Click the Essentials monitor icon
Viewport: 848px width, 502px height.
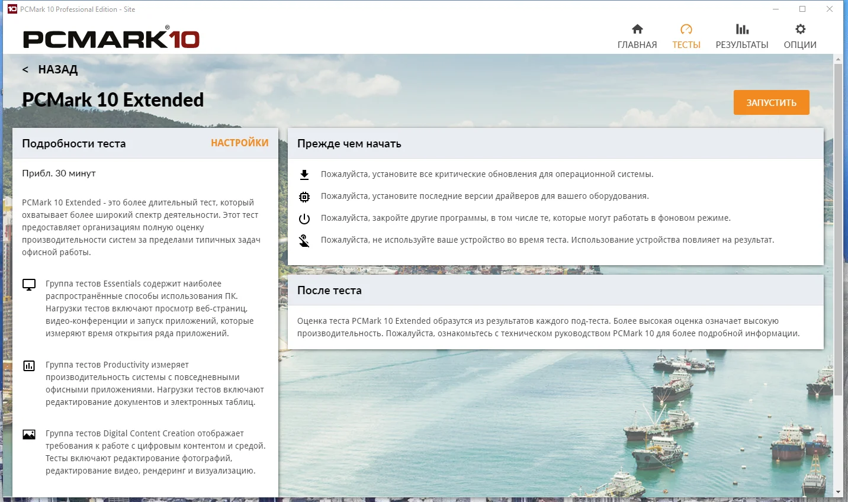coord(29,285)
